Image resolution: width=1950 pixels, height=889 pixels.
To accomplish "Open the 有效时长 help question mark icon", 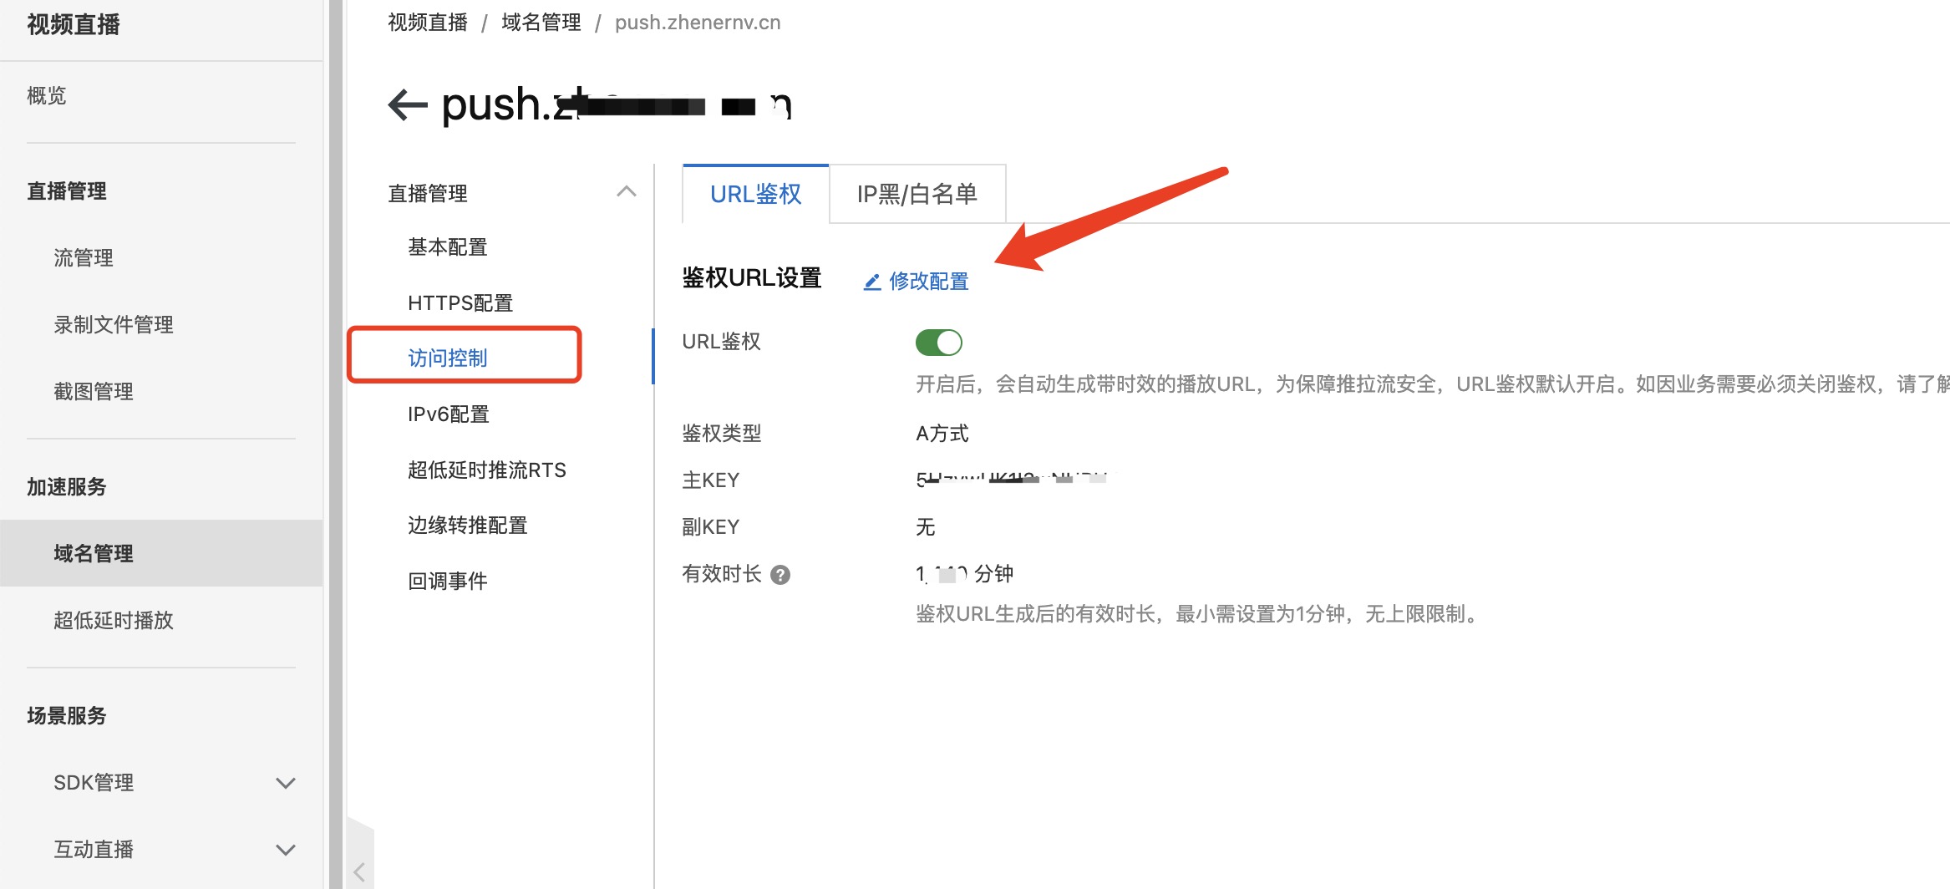I will click(780, 575).
